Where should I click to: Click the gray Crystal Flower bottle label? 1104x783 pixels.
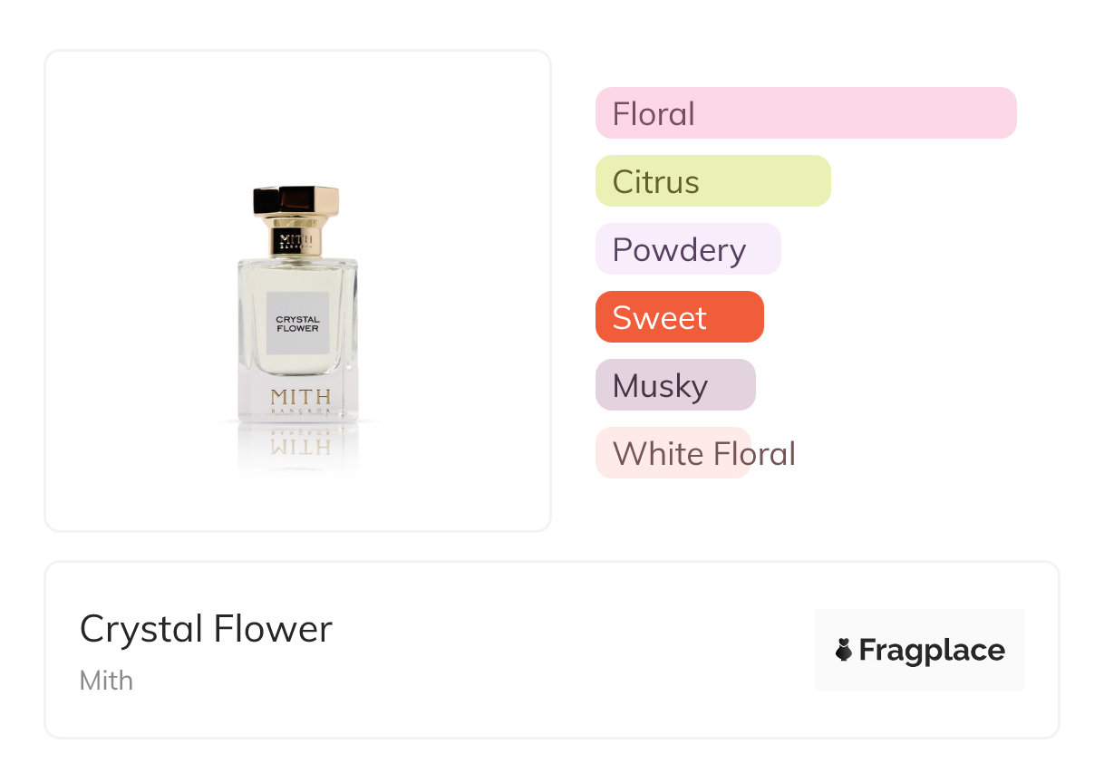point(297,323)
